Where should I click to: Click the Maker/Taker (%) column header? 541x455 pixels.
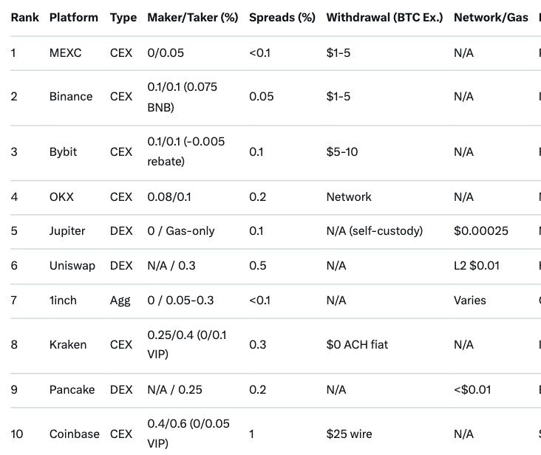(x=193, y=17)
